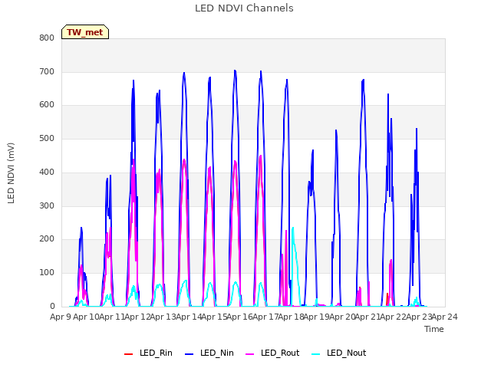
Task: Click the Apr 24 x-axis tick label
Action: click(x=444, y=317)
